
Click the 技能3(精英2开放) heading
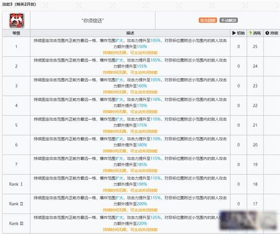click(19, 4)
